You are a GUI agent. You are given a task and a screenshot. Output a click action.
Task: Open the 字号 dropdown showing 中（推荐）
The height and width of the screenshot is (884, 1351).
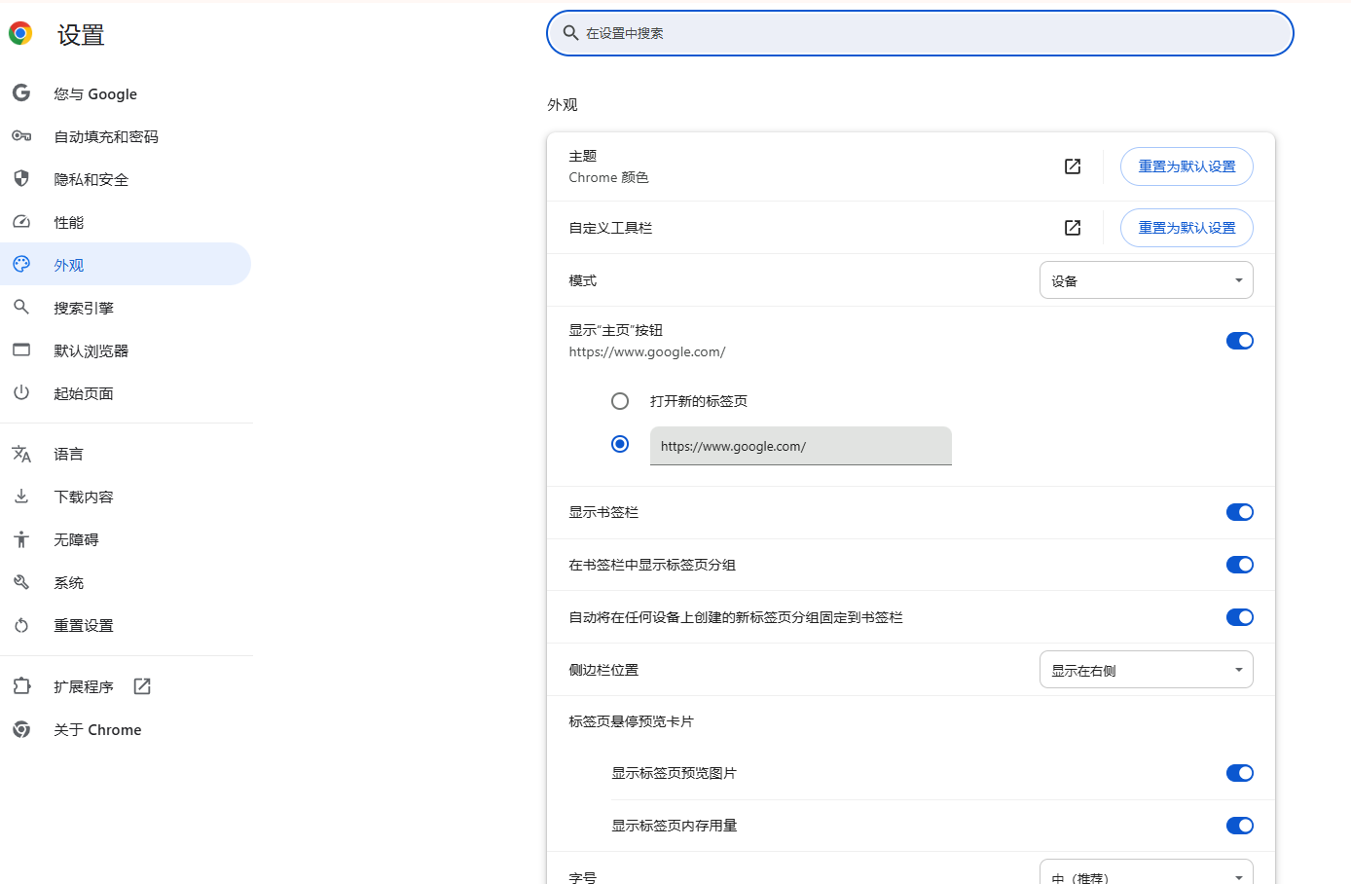[1147, 873]
